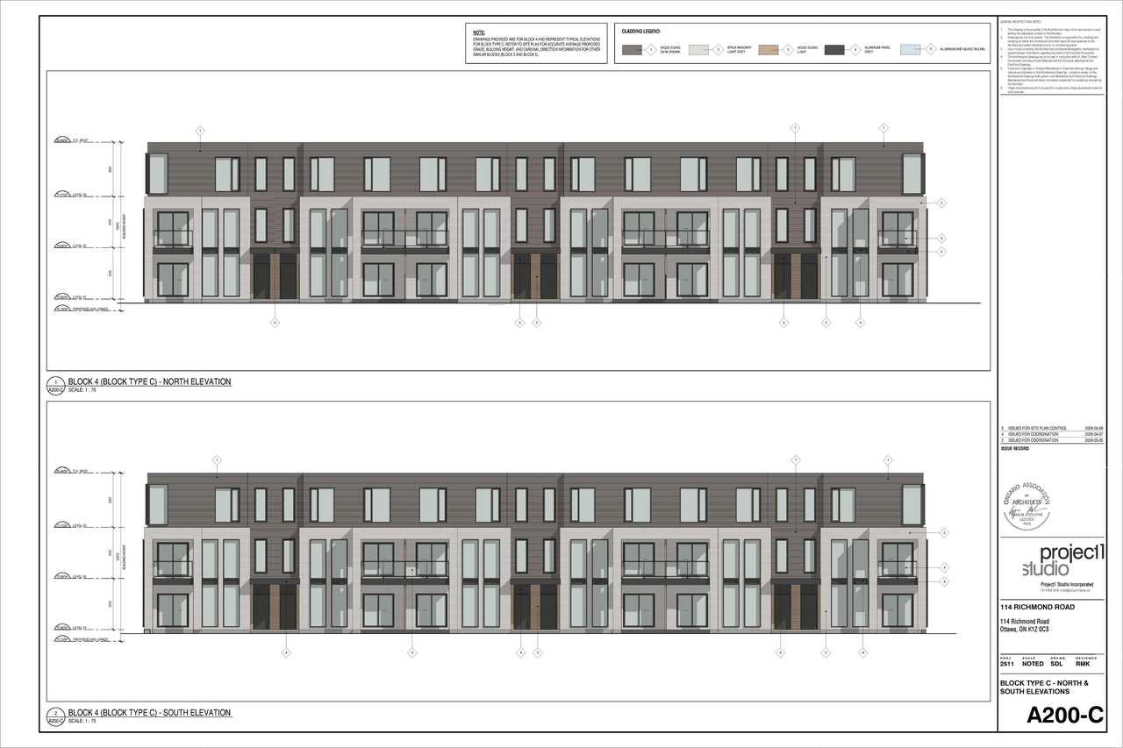Viewport: 1123px width, 748px height.
Task: Click the South Elevation view tag circle numbered 2
Action: (55, 716)
